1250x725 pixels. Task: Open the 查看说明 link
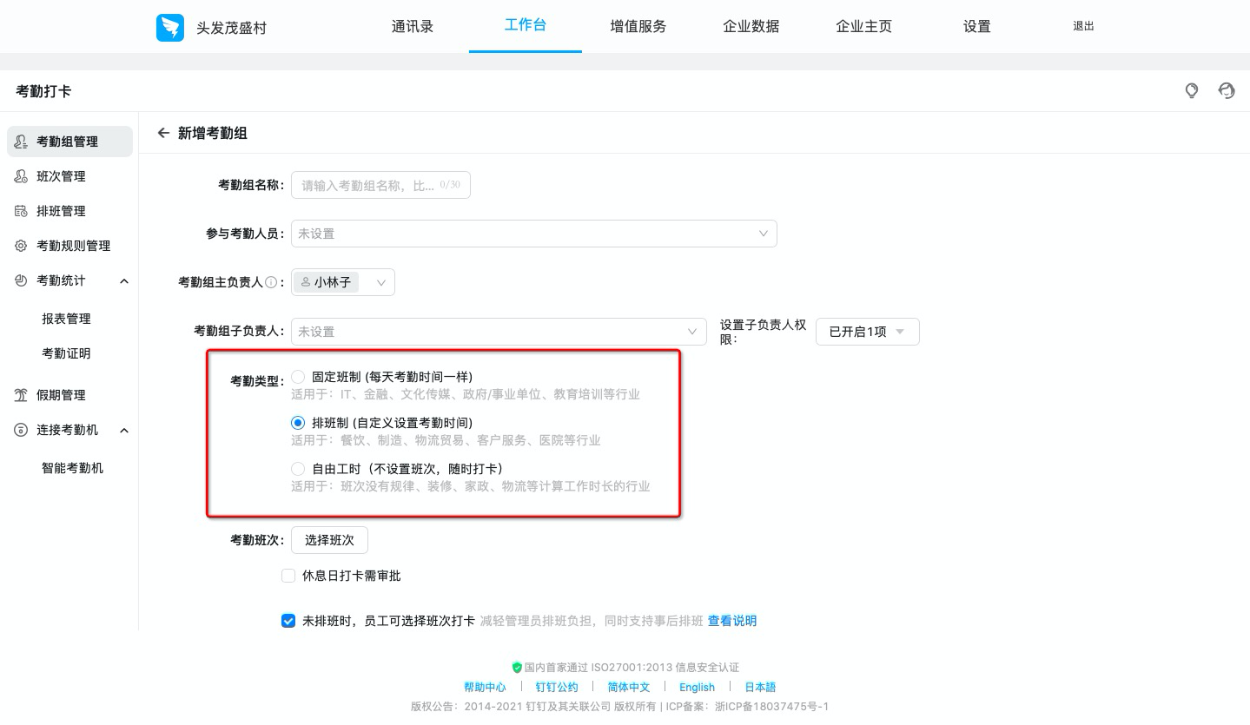point(731,621)
